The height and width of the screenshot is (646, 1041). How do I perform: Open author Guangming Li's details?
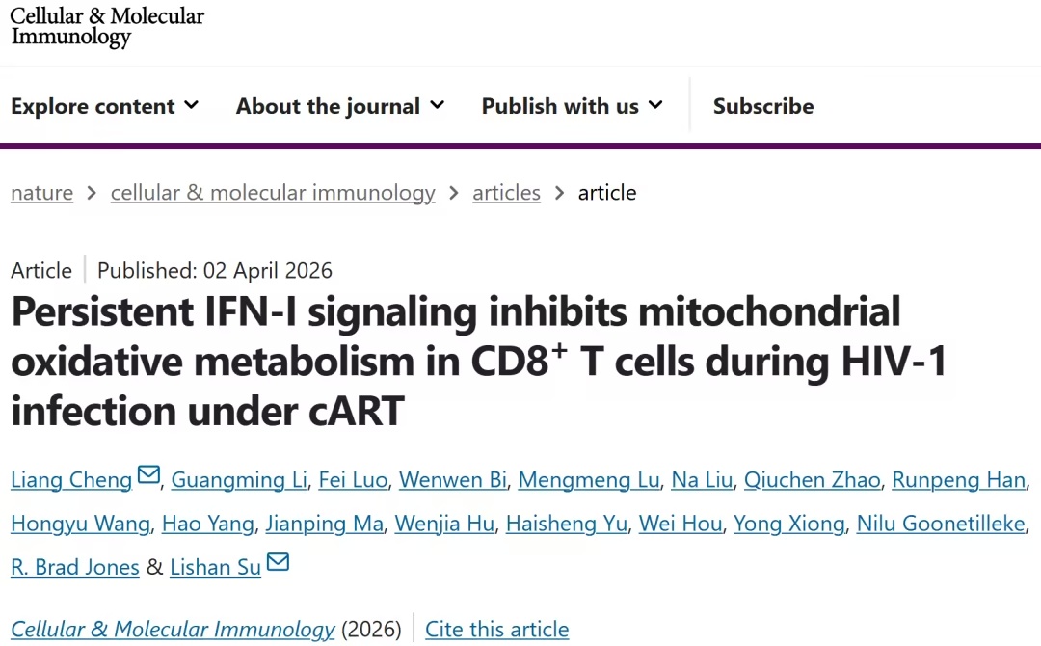click(239, 480)
